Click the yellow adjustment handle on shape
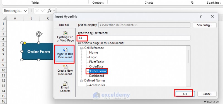This screenshot has width=223, height=104. click(25, 43)
